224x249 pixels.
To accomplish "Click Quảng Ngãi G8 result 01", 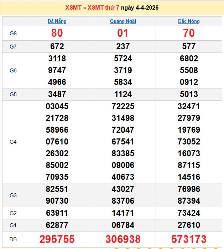I will click(x=123, y=33).
